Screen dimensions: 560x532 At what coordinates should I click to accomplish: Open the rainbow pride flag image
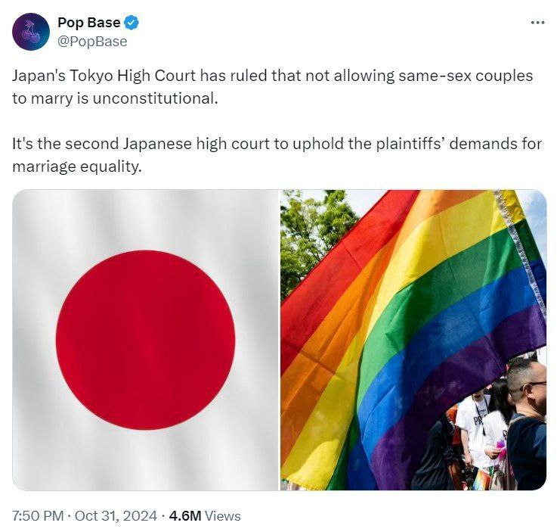413,340
